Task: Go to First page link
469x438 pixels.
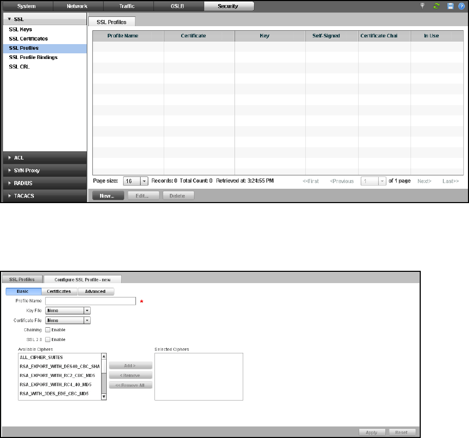Action: [x=311, y=181]
